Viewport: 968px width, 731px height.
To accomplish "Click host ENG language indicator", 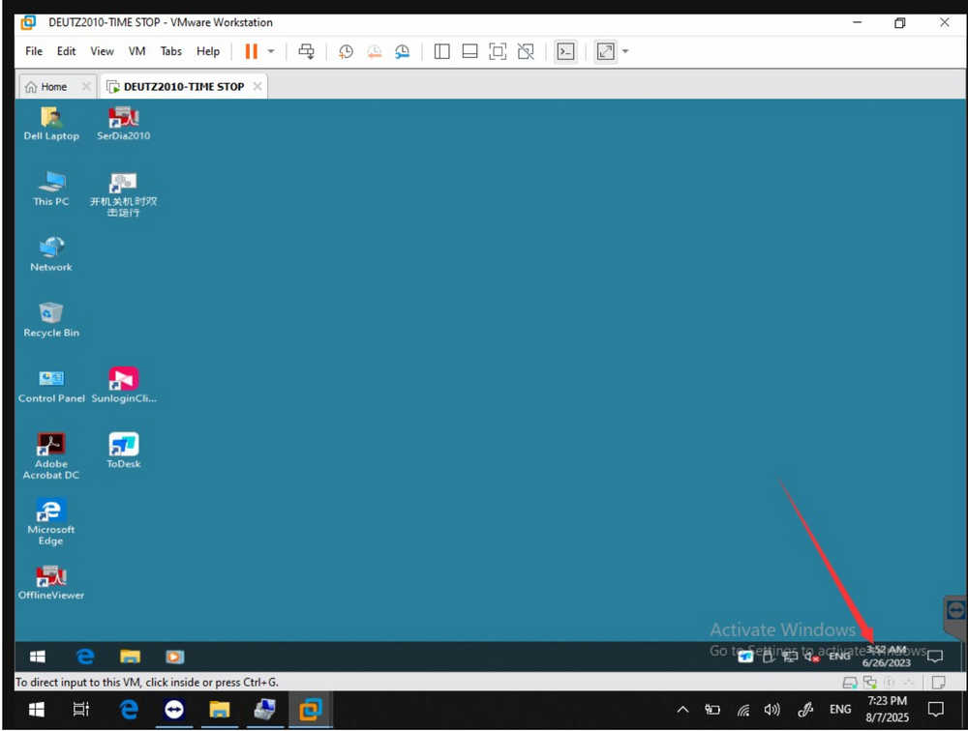I will 840,710.
